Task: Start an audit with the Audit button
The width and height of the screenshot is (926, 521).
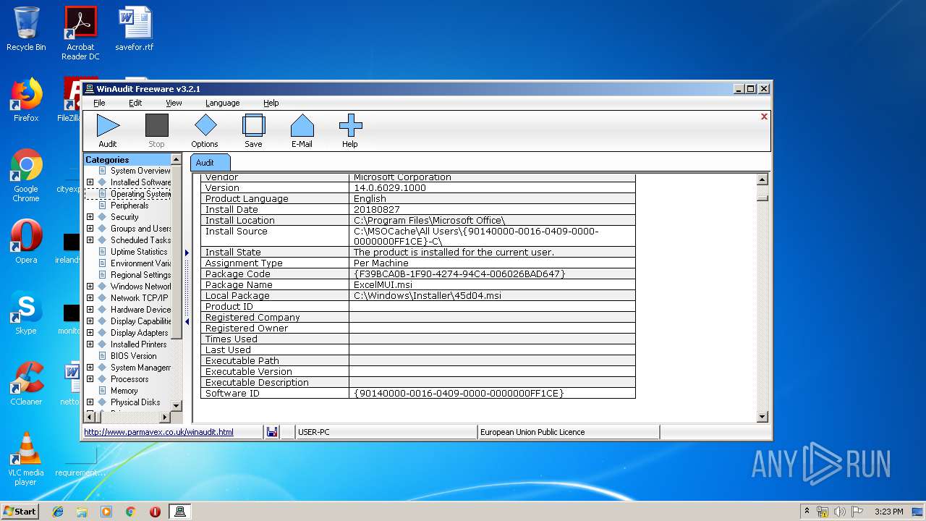Action: (x=108, y=130)
